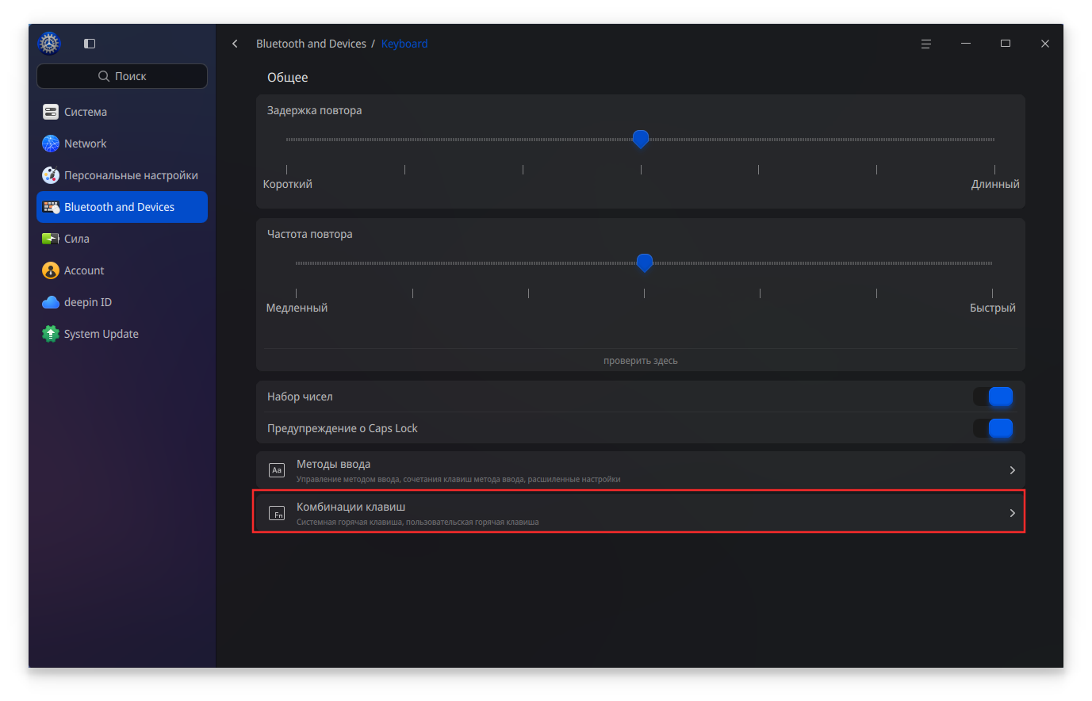Click the Длинный label under delay slider
The height and width of the screenshot is (701, 1092).
pos(995,184)
